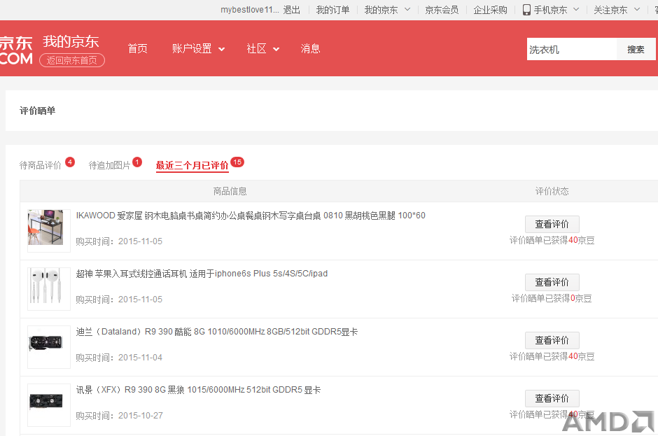
Task: Click the mybestlove11... username link
Action: click(x=250, y=10)
